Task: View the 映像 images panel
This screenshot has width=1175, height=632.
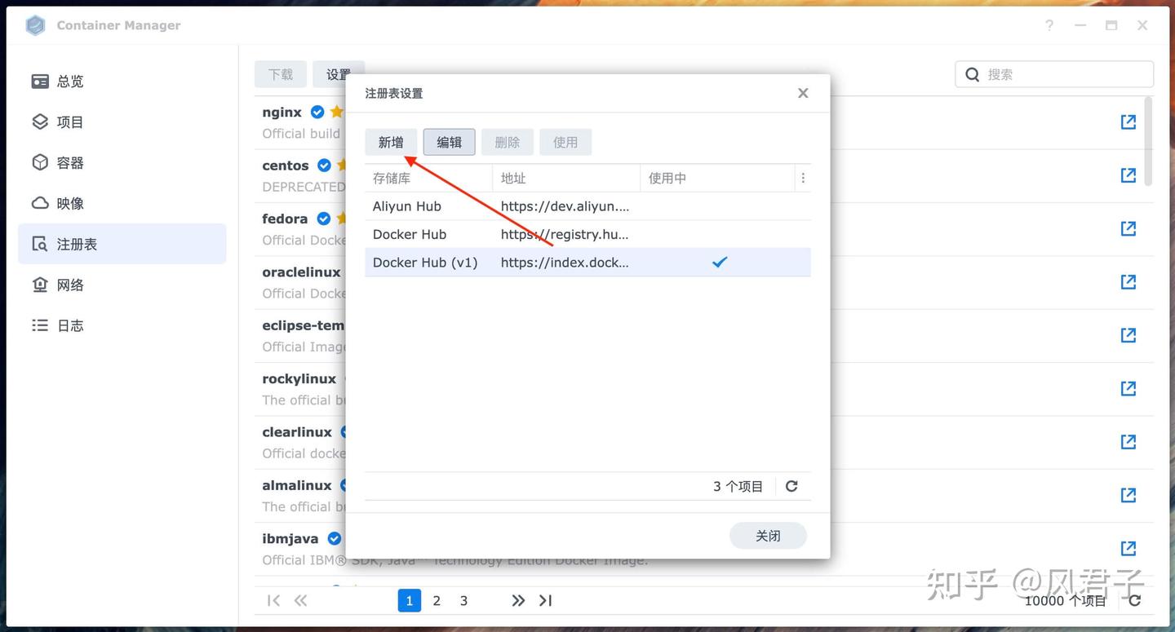Action: (69, 202)
